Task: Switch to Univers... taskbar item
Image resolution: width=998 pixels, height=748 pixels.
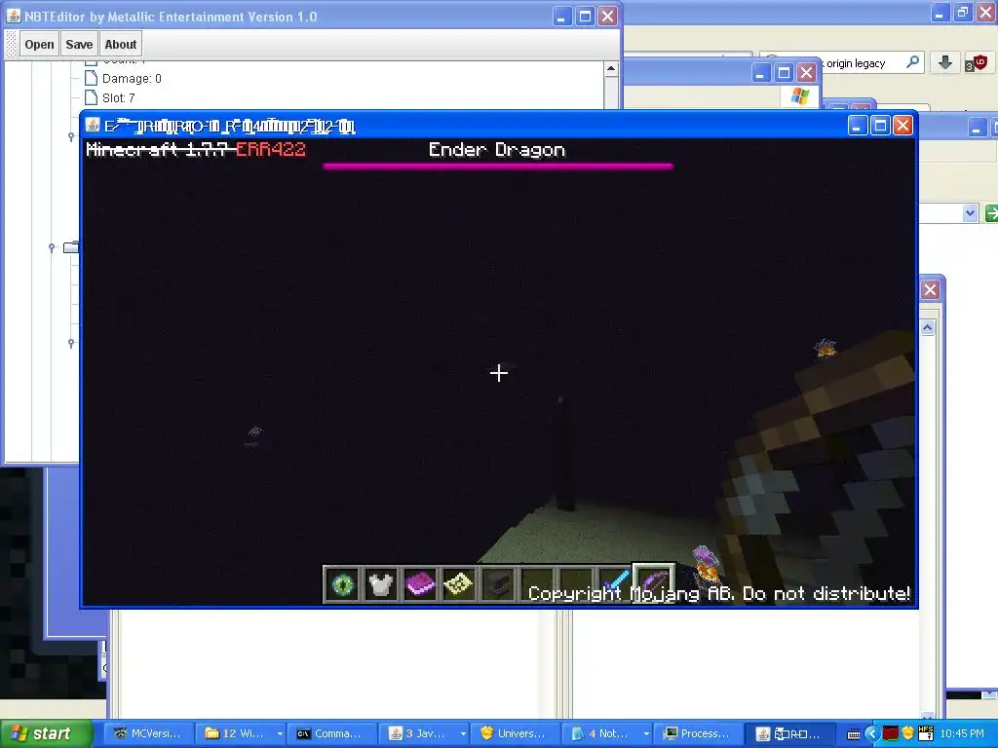Action: [513, 733]
